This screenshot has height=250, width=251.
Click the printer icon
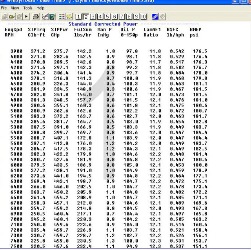(x=36, y=17)
